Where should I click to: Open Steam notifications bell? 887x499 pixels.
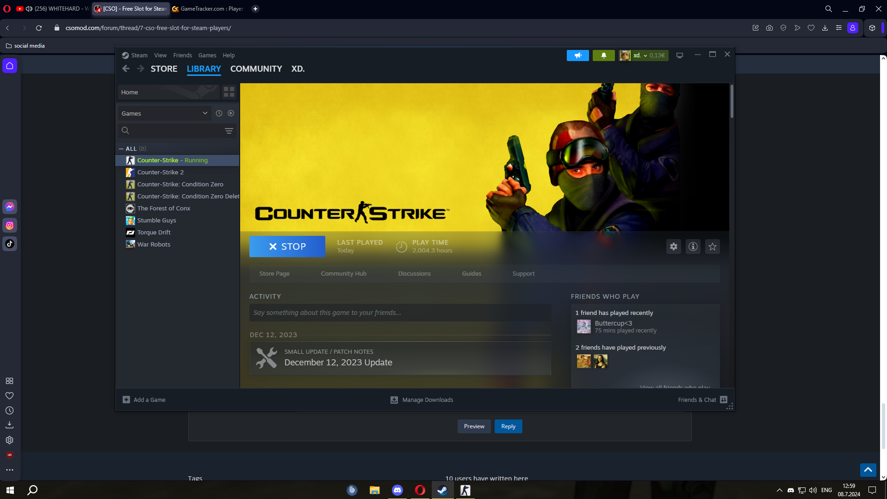[603, 55]
